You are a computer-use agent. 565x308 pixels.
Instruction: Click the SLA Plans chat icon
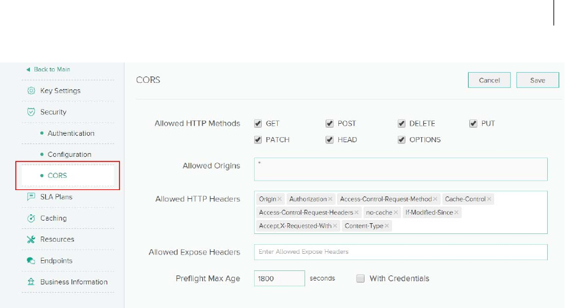(x=31, y=197)
